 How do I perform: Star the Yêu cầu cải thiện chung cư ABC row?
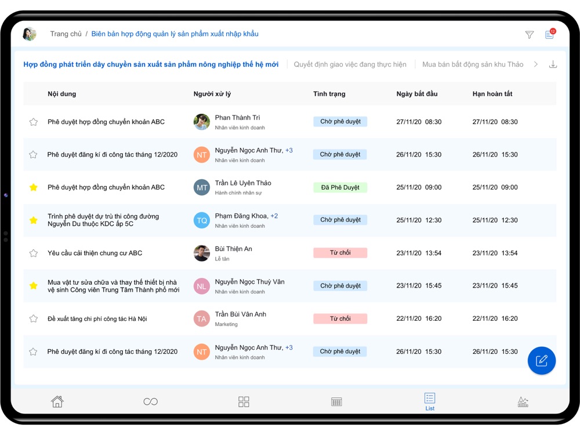pyautogui.click(x=33, y=253)
